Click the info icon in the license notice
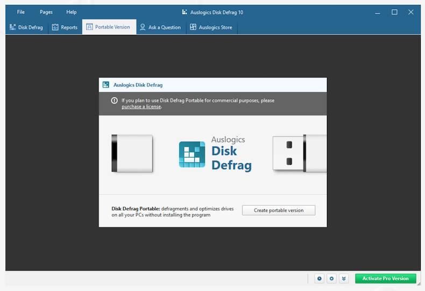The image size is (425, 291). [x=114, y=100]
